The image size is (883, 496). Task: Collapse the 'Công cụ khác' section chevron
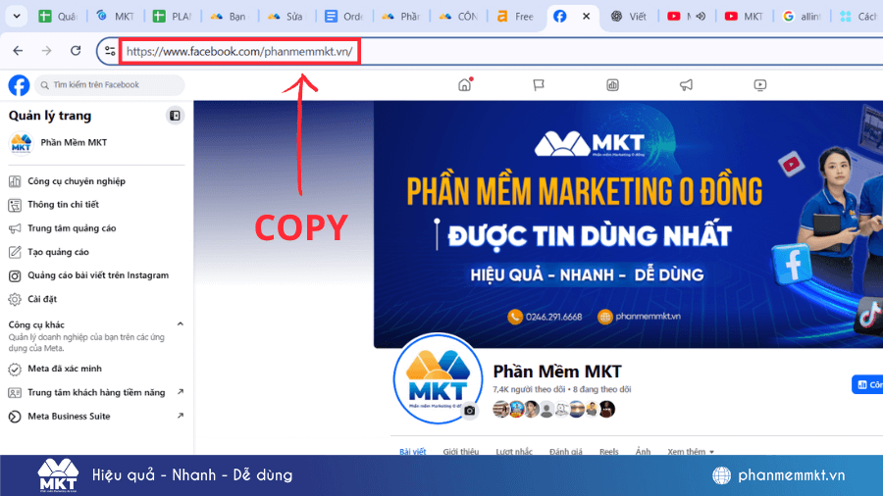[181, 324]
